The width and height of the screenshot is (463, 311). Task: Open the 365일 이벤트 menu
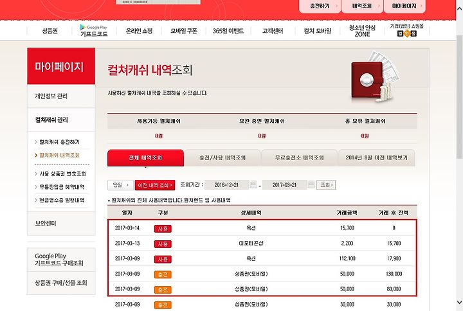pos(228,31)
